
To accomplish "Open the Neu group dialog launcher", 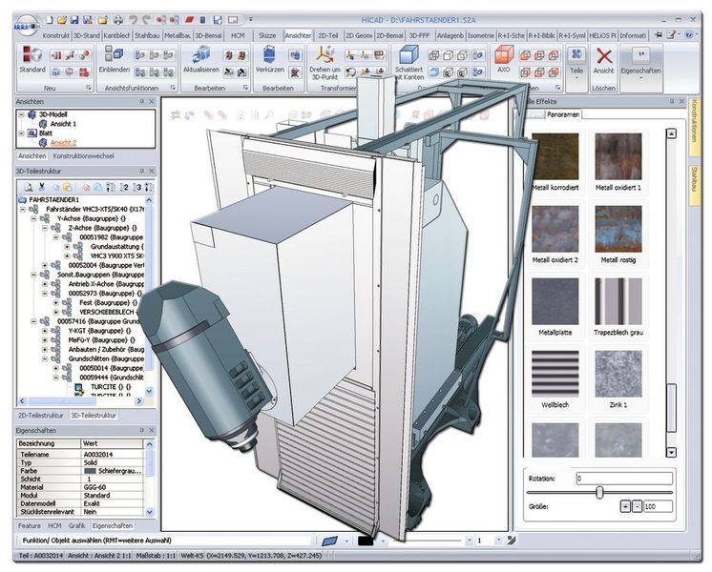I will click(89, 88).
